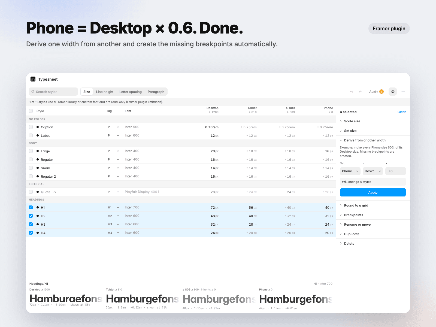
Task: Open the tag dropdown for H2
Action: [x=118, y=216]
